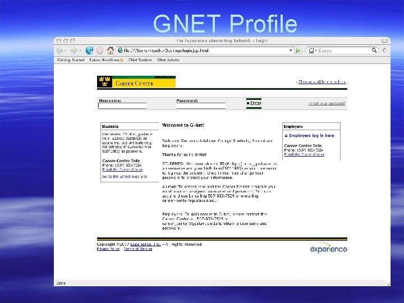Open the GNet Student bookmark

(140, 60)
